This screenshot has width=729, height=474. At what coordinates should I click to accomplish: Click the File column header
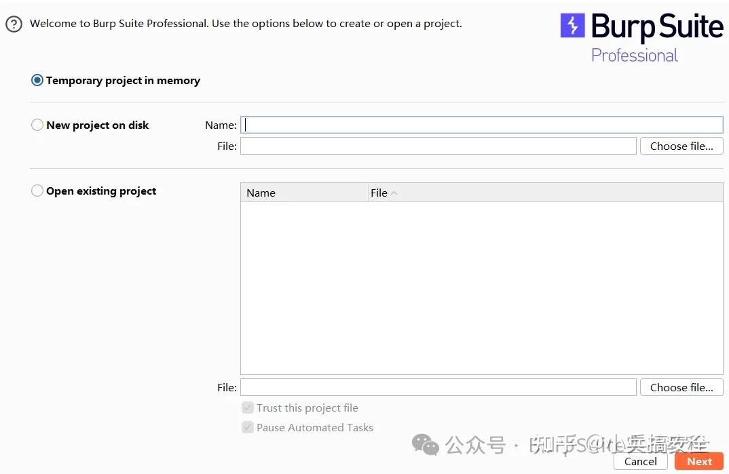coord(379,193)
